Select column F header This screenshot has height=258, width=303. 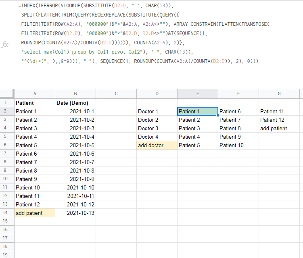238,94
